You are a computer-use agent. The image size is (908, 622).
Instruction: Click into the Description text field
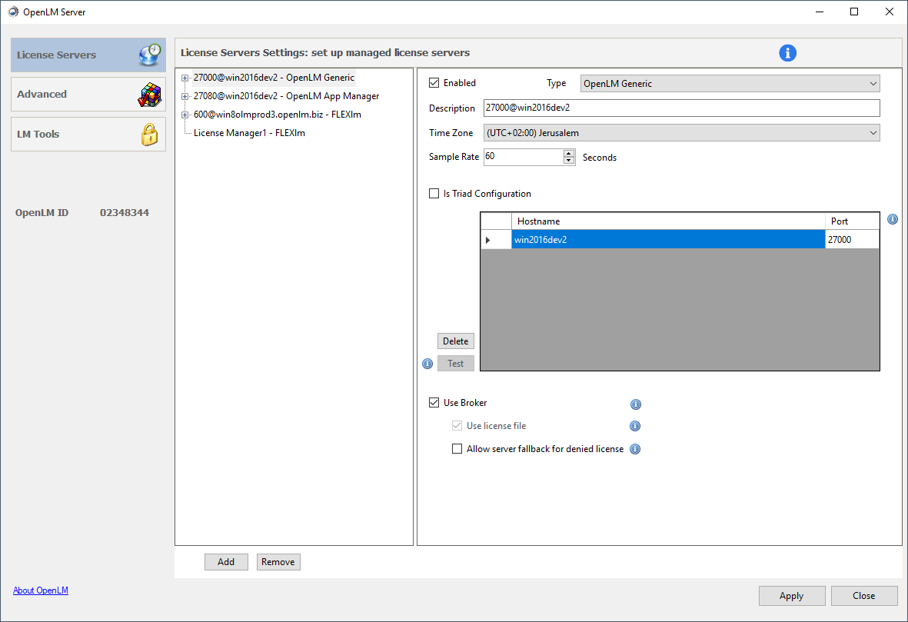681,108
